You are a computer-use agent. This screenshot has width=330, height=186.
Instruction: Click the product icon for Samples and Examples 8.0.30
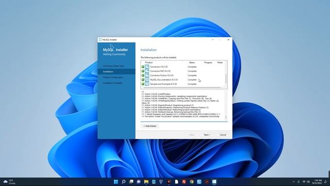[147, 84]
